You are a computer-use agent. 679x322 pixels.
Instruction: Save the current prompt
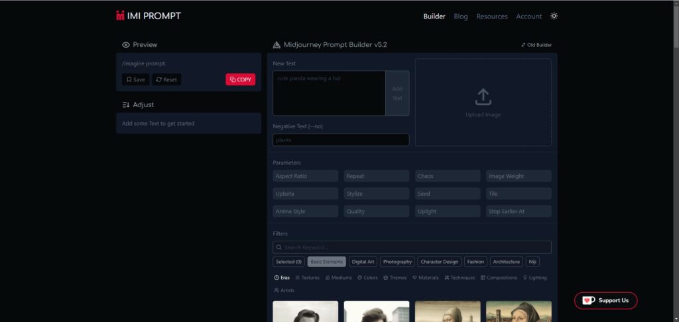tap(135, 79)
